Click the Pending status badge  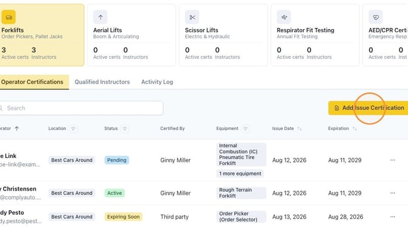[116, 160]
